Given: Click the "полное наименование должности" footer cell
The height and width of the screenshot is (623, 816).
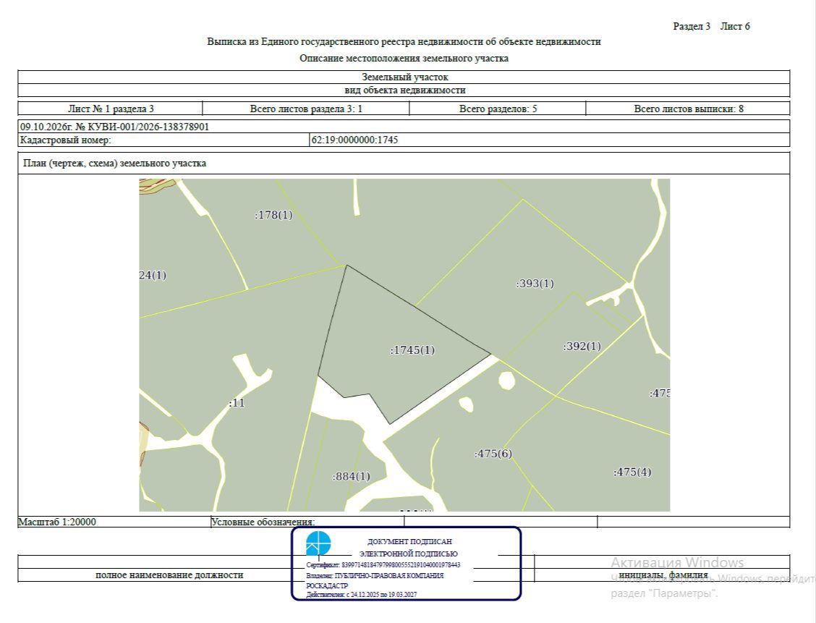Looking at the screenshot, I should (x=169, y=575).
